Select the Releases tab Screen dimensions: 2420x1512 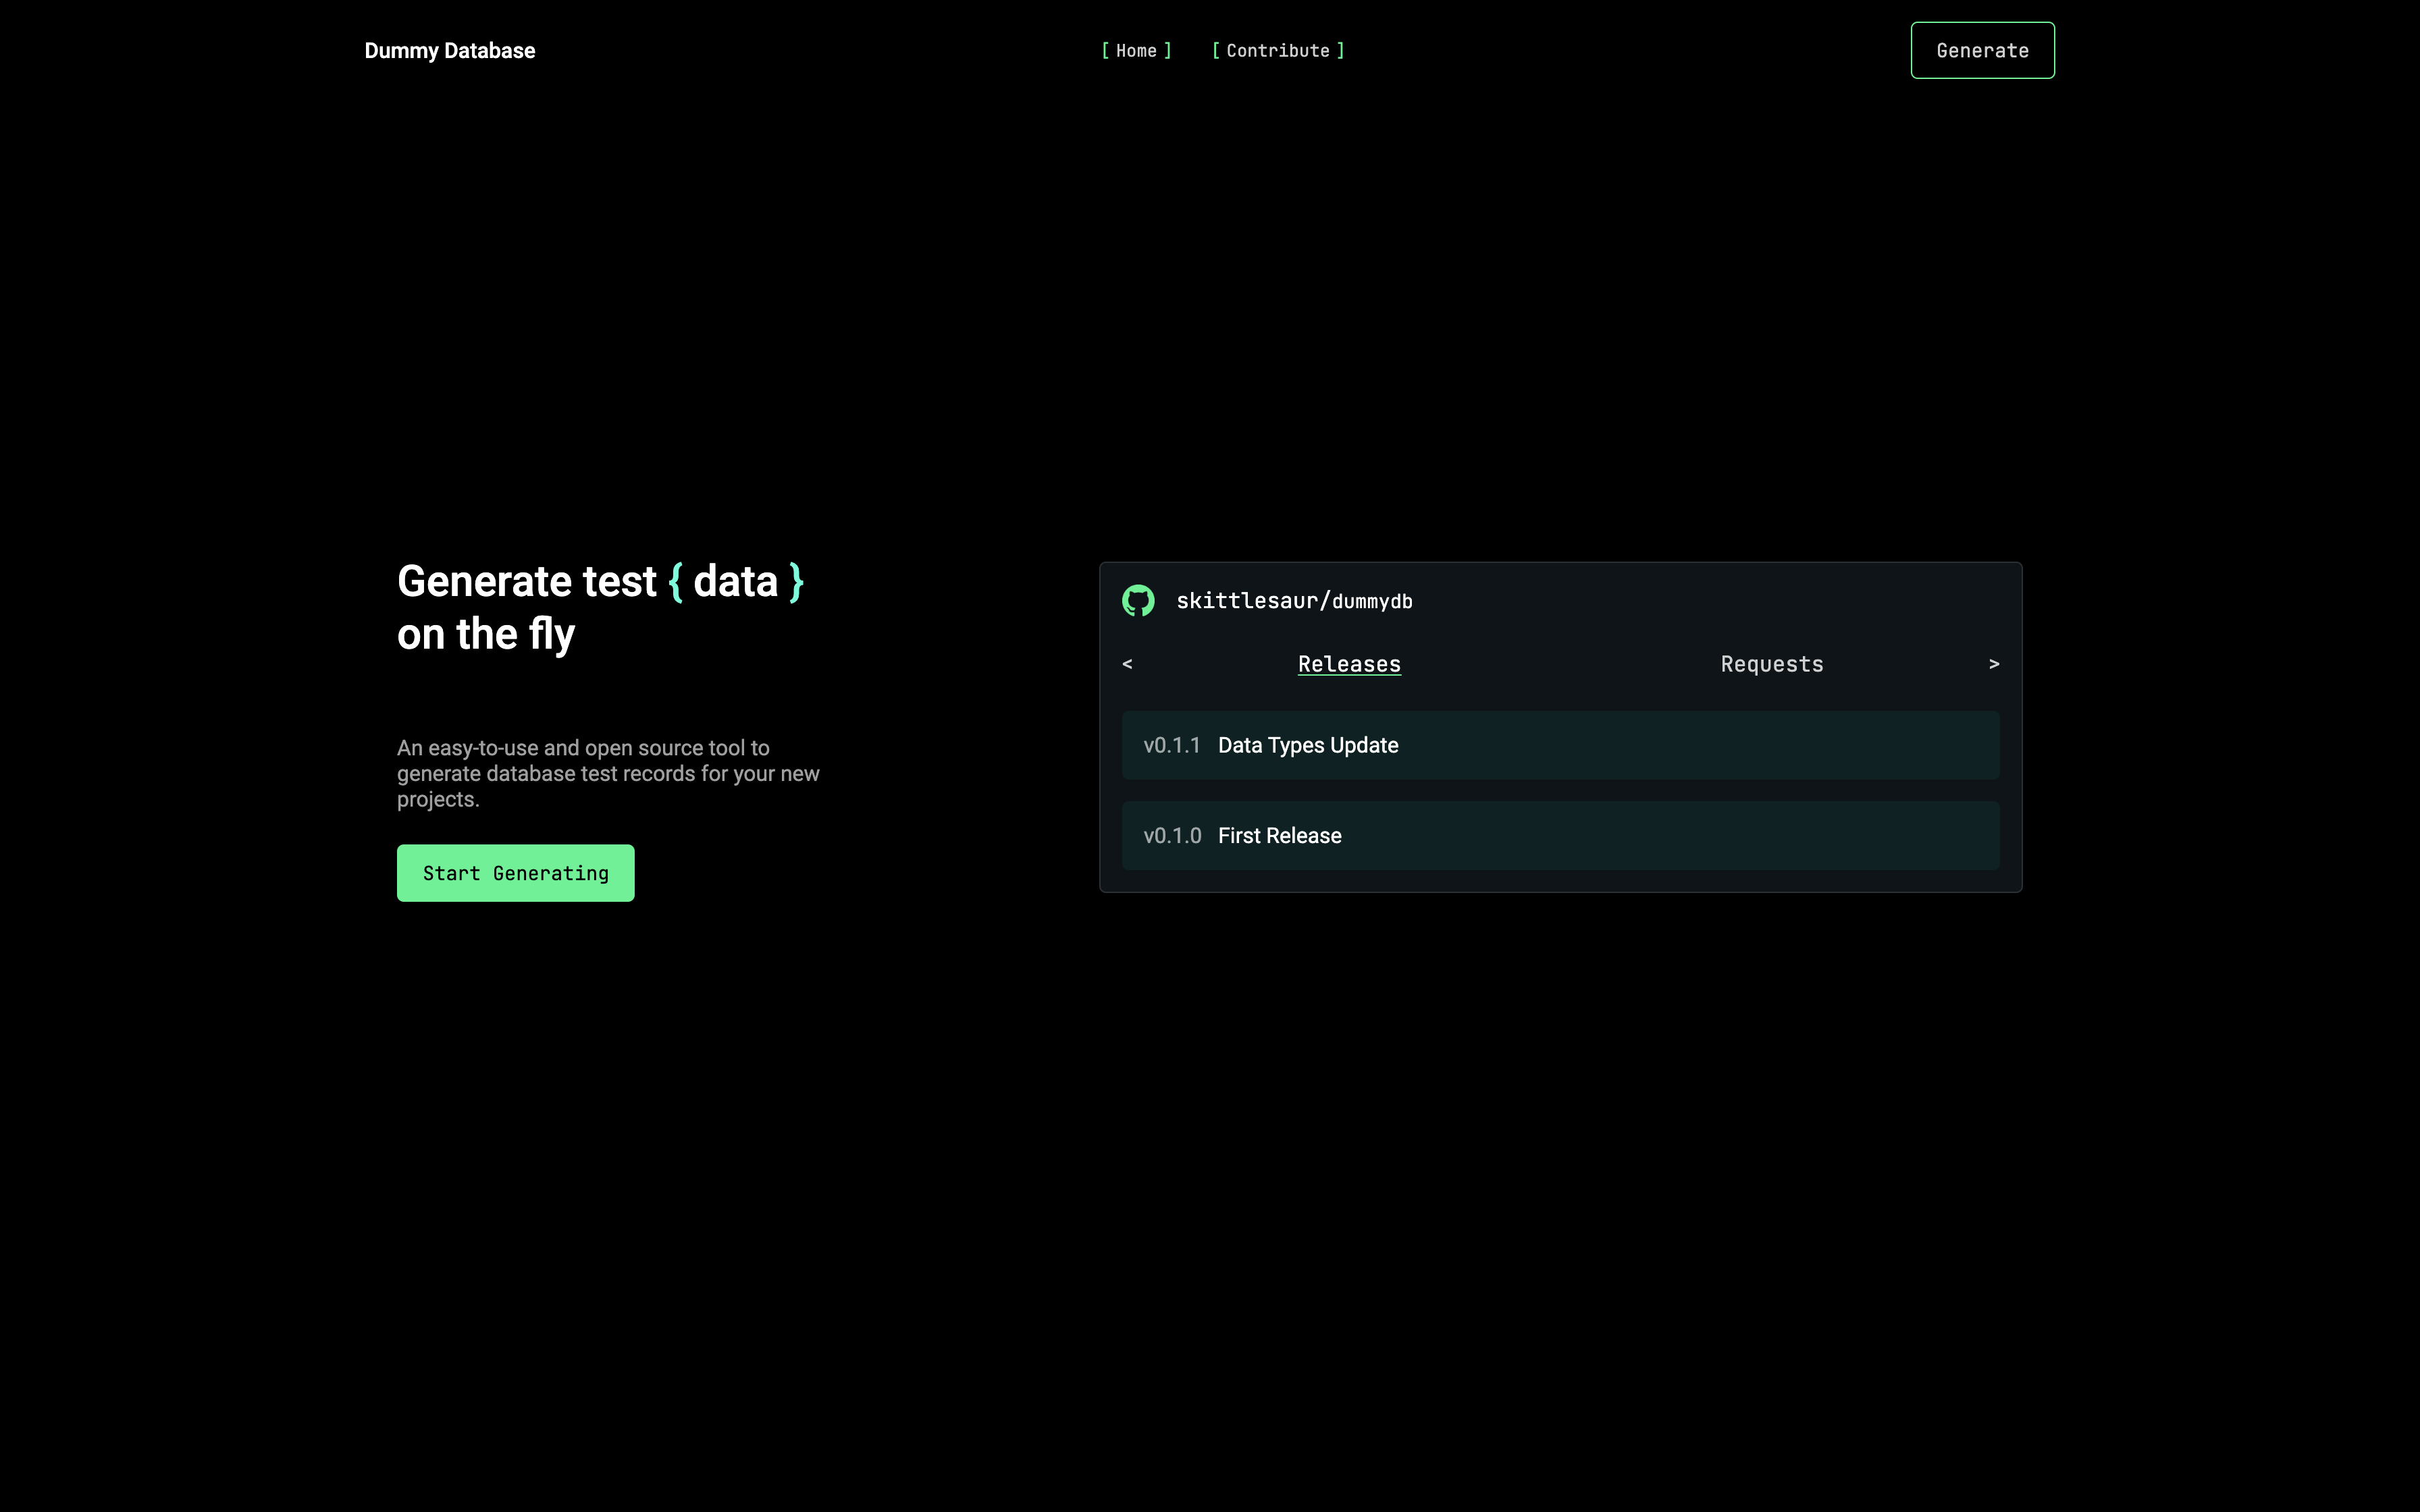(1349, 663)
